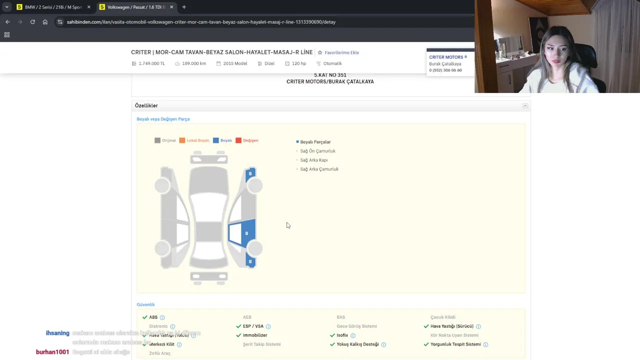Switch to BMW 2 Serisi 218i tab

pyautogui.click(x=53, y=7)
